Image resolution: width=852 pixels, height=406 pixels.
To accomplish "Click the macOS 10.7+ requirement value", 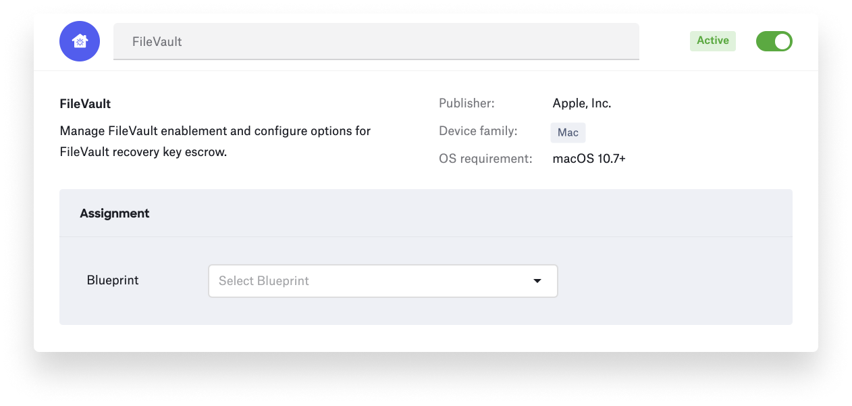I will coord(589,159).
